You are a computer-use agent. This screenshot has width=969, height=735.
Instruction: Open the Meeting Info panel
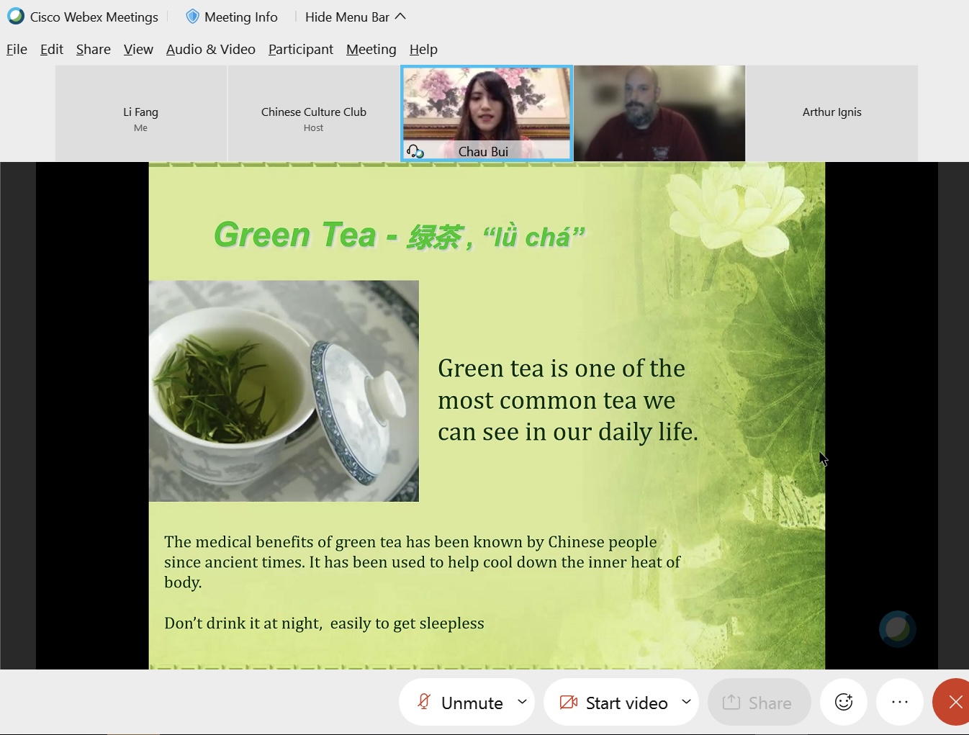pos(240,17)
